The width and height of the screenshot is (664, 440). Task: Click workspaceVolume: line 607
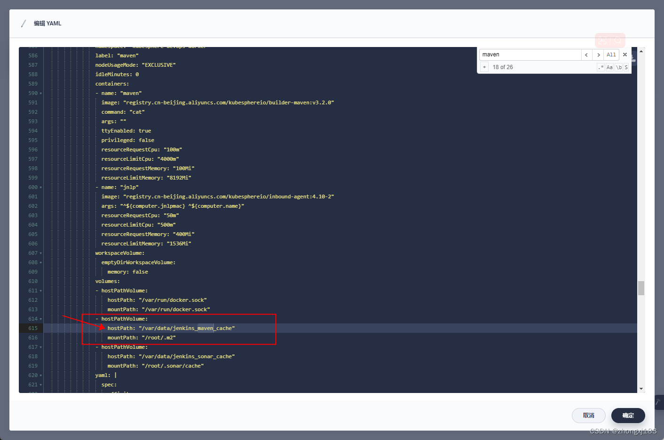pos(120,253)
